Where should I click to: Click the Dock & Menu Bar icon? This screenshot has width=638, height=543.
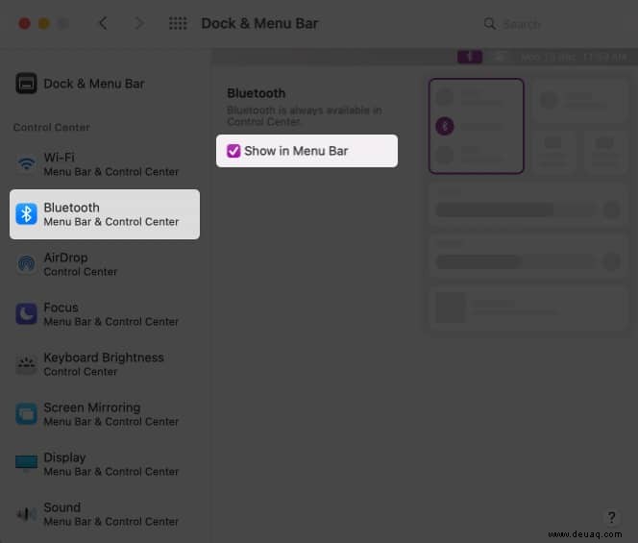tap(27, 83)
